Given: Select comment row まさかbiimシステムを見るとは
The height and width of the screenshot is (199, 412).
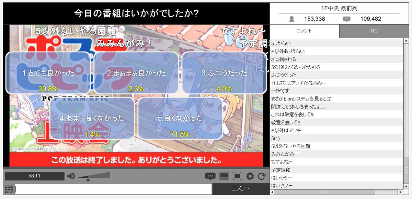Looking at the screenshot, I should click(x=336, y=98).
